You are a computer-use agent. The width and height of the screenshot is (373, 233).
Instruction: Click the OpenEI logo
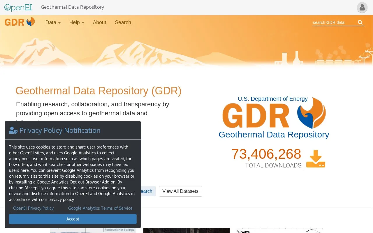(18, 7)
